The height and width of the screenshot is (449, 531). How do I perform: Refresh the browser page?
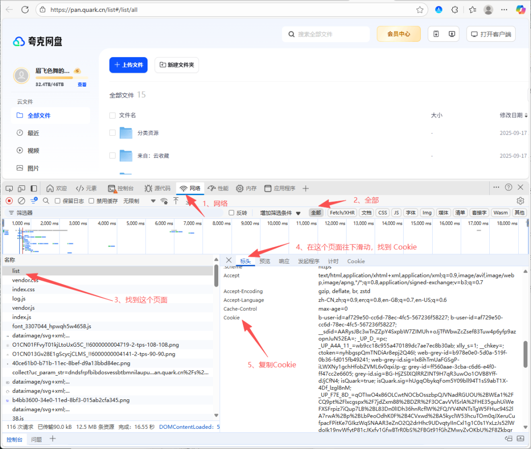(25, 9)
